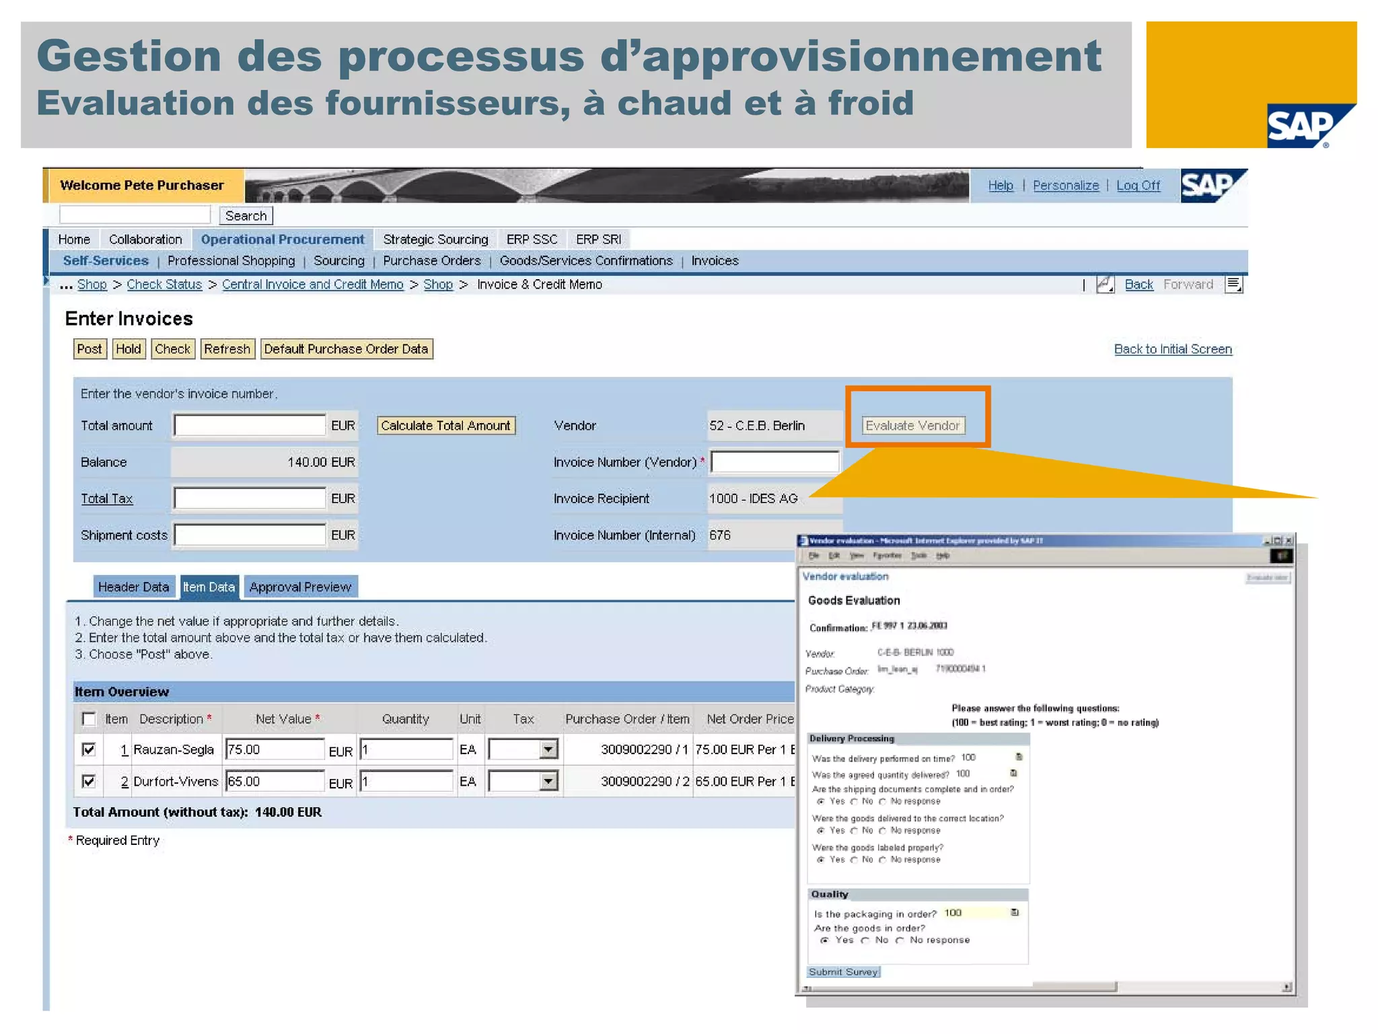
Task: Open the ERP SSC tab
Action: (x=532, y=239)
